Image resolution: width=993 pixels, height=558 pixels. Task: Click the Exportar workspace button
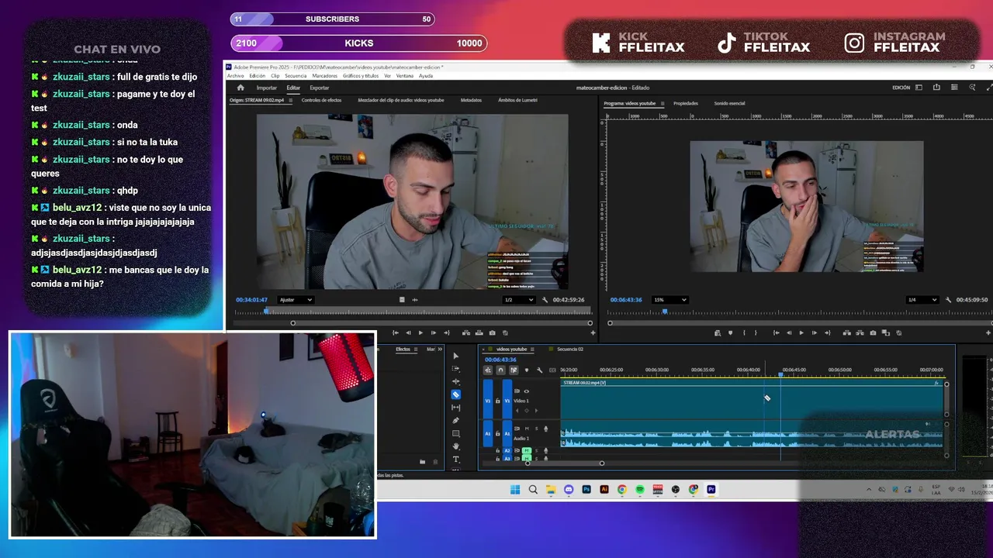(x=320, y=88)
